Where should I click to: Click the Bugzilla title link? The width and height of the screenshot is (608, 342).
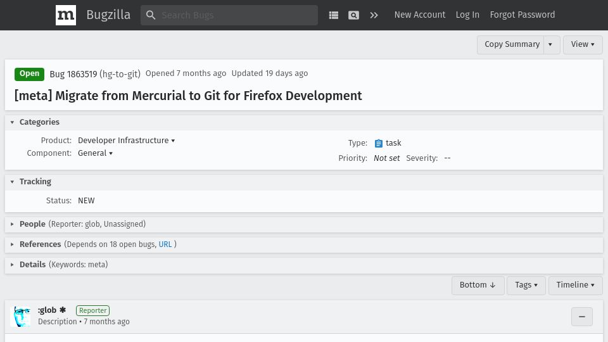click(x=108, y=15)
